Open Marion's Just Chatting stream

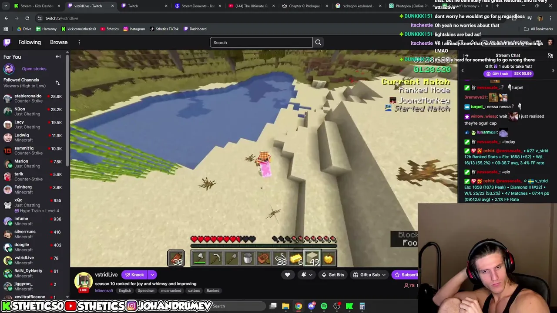(x=33, y=163)
